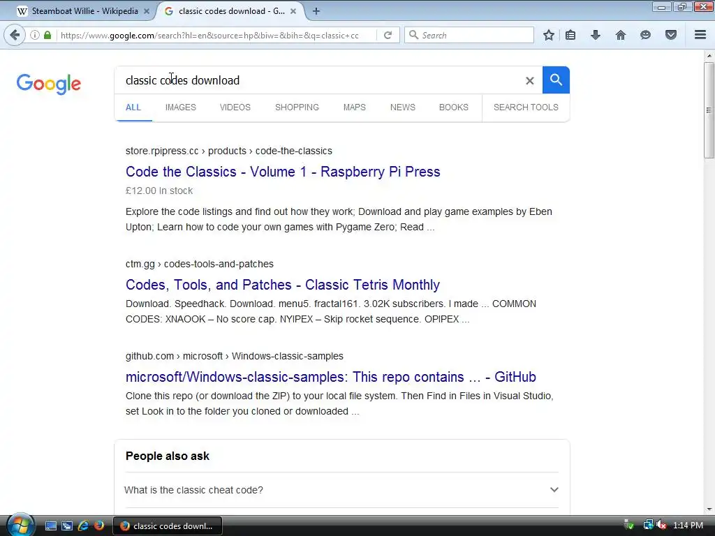Screen dimensions: 715x536
Task: Switch to IMAGES results
Action: 181,107
